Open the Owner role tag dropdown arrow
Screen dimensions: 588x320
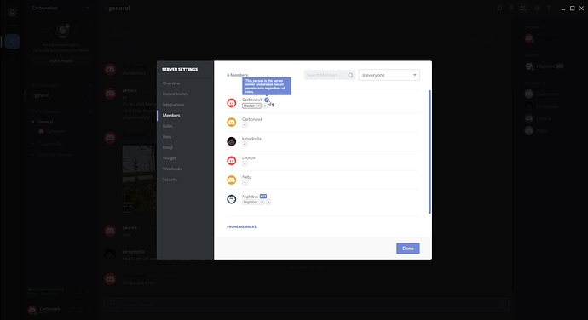click(x=258, y=106)
